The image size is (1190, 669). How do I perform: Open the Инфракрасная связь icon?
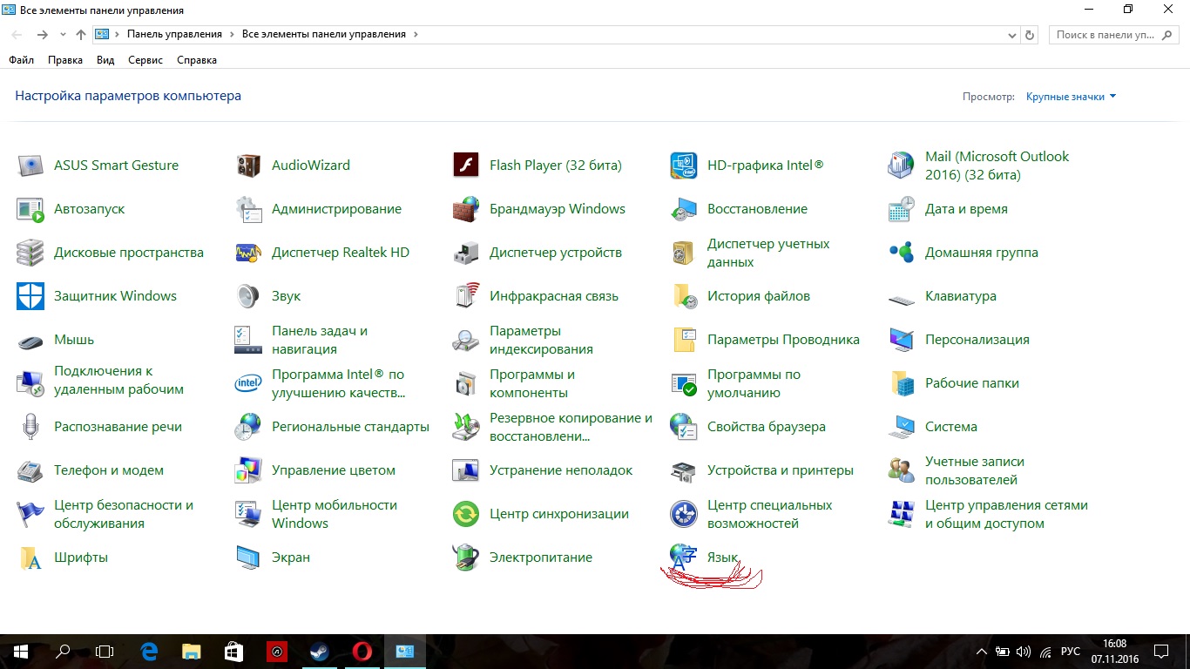pos(466,296)
